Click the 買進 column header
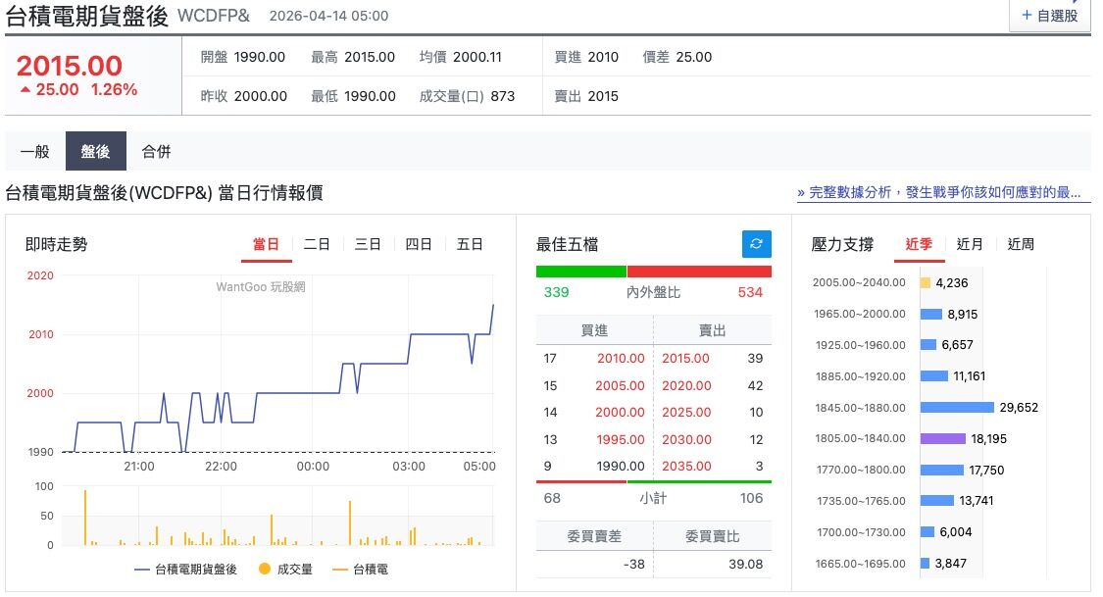The height and width of the screenshot is (597, 1103). 594,330
